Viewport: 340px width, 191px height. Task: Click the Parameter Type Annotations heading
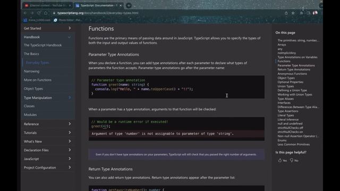(114, 55)
